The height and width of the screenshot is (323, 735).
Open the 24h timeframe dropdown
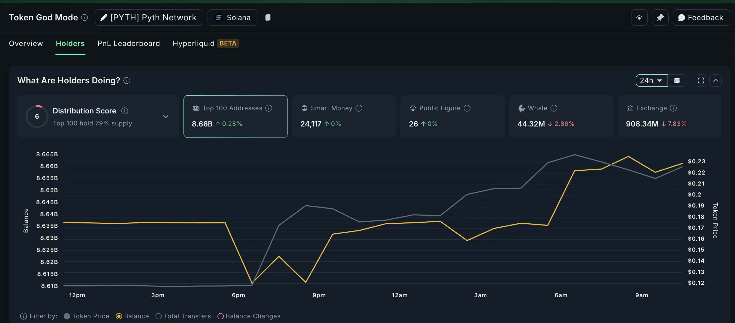[651, 80]
